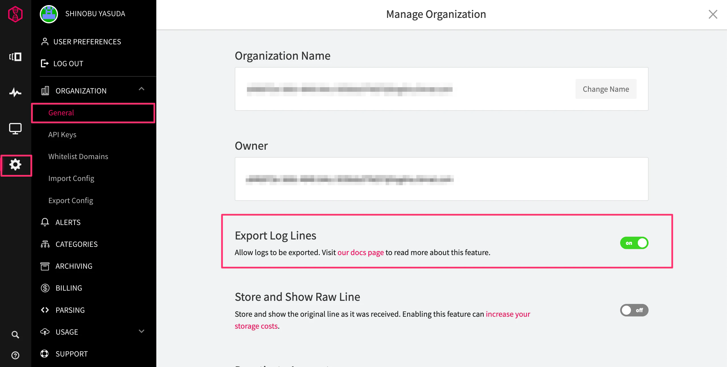The image size is (727, 367).
Task: Click the Organization building icon
Action: pos(45,91)
